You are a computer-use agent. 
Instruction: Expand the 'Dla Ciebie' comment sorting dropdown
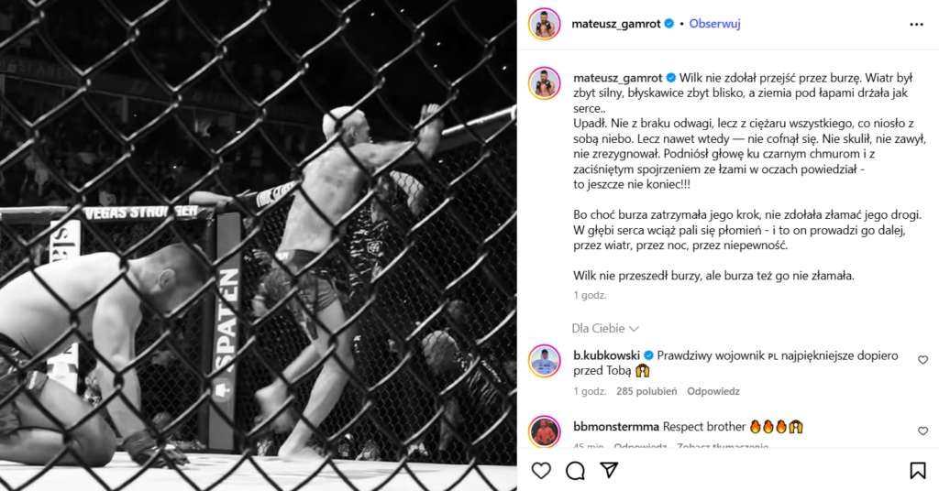click(605, 328)
